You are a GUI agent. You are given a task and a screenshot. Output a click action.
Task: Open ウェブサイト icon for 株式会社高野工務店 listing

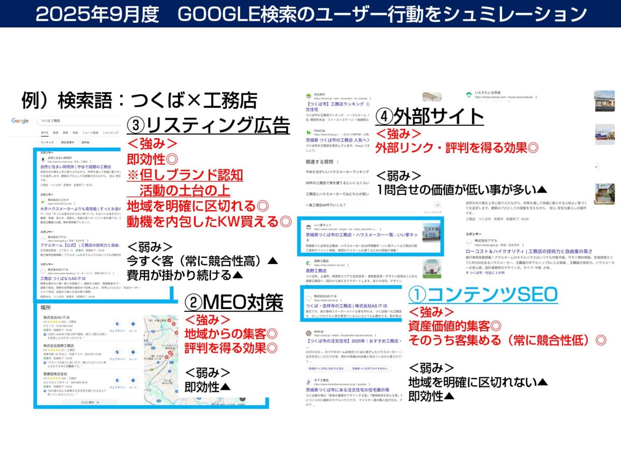click(x=117, y=353)
